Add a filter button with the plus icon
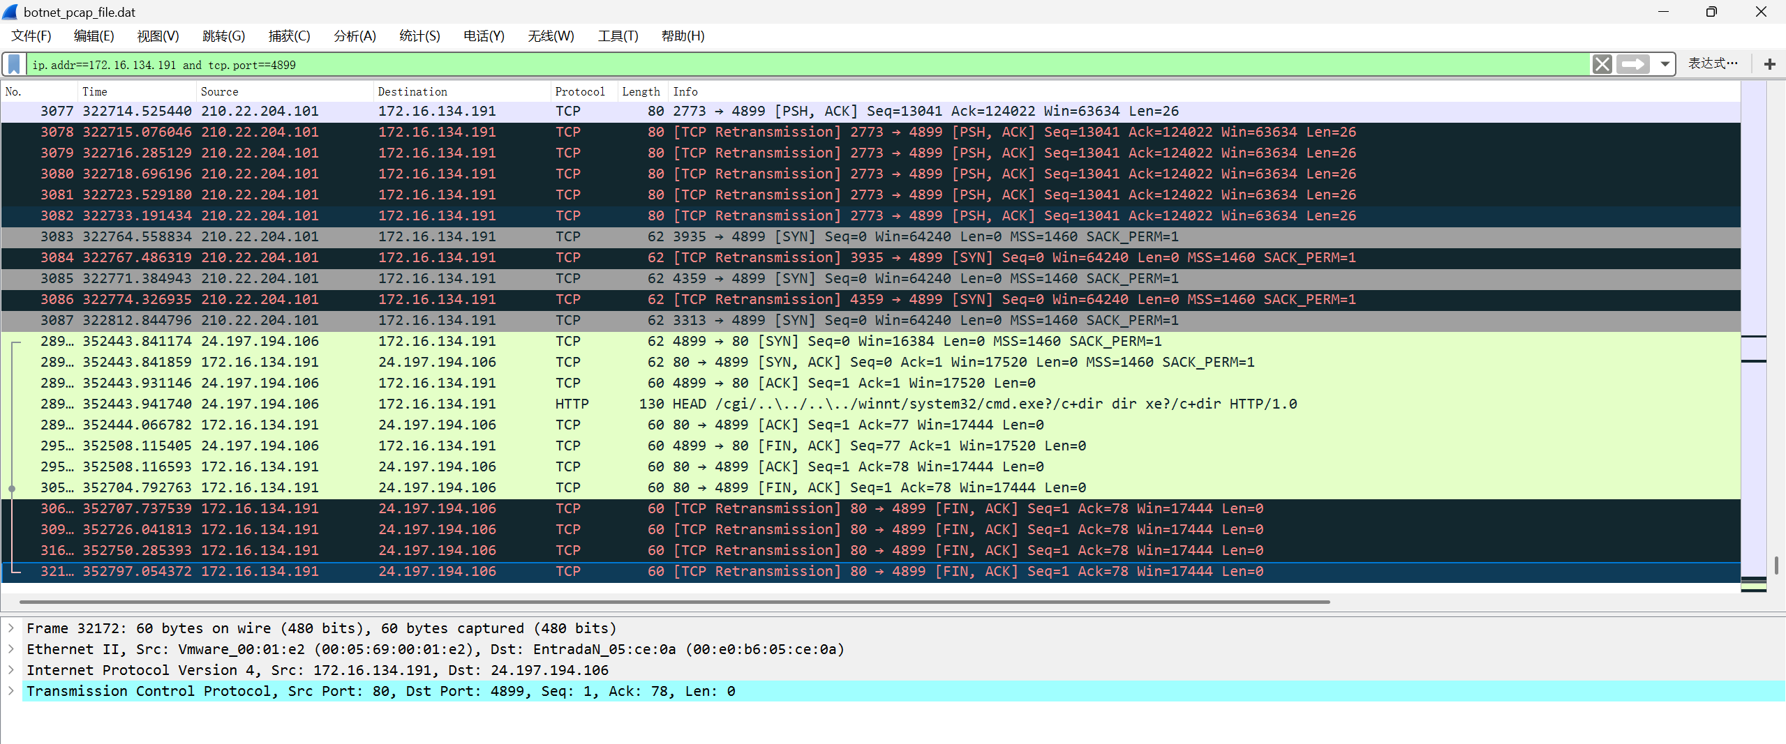 pyautogui.click(x=1769, y=64)
